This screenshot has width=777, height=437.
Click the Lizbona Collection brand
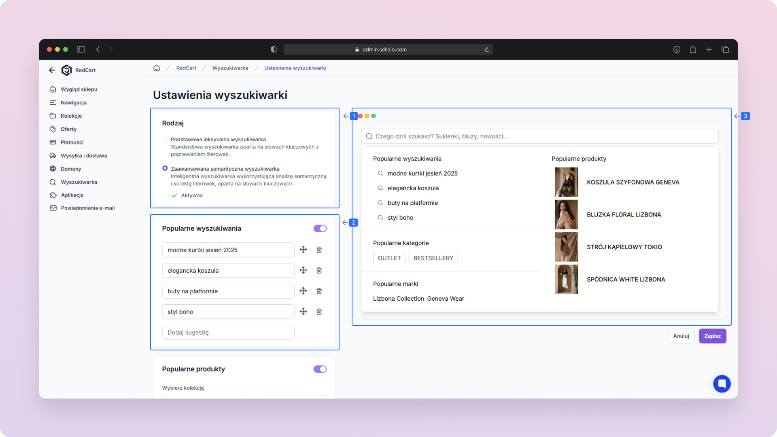point(399,299)
